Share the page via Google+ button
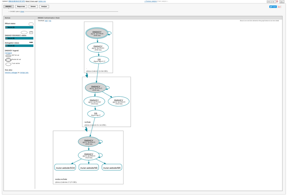 tap(279, 6)
